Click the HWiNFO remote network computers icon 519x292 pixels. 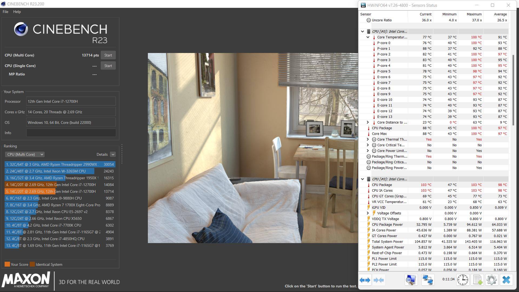pos(428,280)
